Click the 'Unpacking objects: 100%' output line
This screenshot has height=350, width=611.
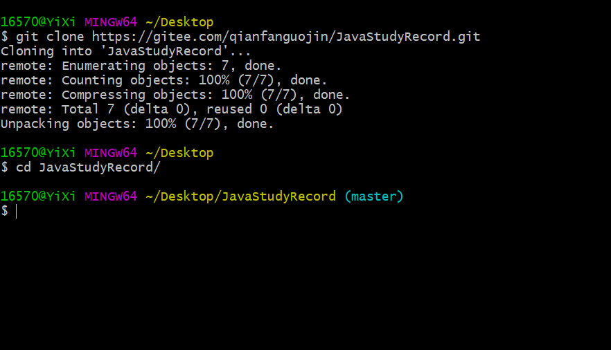(x=137, y=124)
